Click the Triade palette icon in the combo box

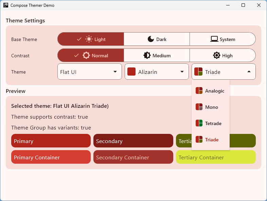(x=198, y=72)
